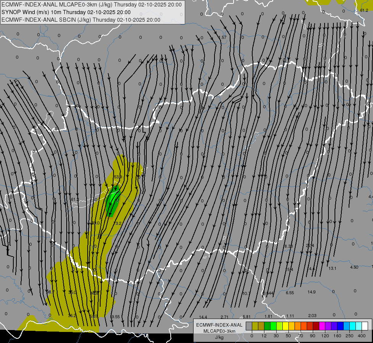Click the legend tick value 70
Image resolution: width=373 pixels, height=343 pixels.
(301, 336)
